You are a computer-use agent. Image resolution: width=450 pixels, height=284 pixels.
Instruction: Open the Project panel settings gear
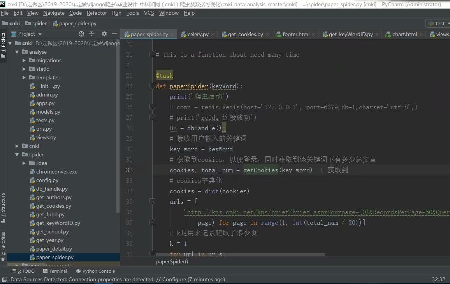point(104,34)
